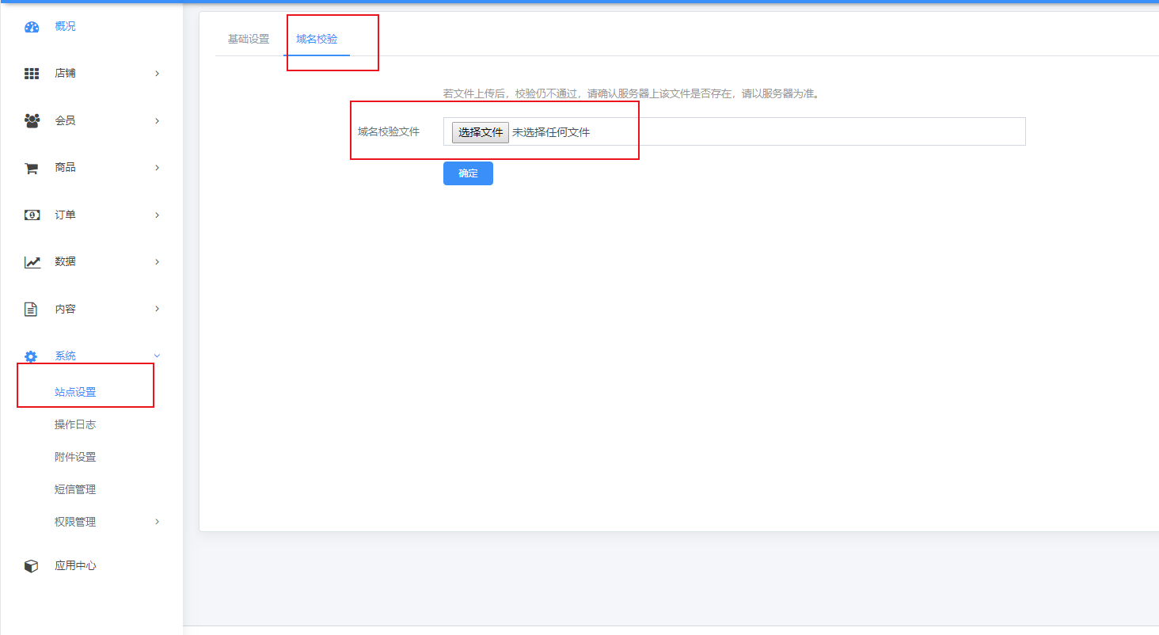Select the 域名校验 tab
The height and width of the screenshot is (635, 1159).
pyautogui.click(x=317, y=39)
